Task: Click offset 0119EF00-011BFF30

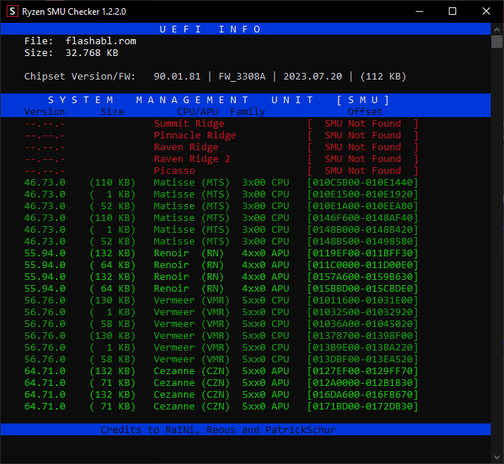Action: [363, 253]
